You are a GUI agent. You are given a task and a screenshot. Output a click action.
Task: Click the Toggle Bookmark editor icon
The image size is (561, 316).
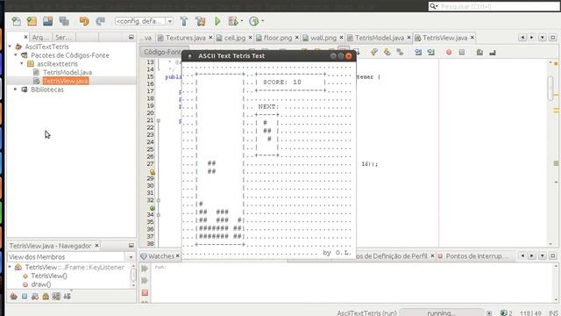point(400,53)
